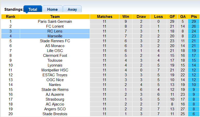This screenshot has height=117, width=200.
Task: Click the Rank column header
Action: coord(11,17)
